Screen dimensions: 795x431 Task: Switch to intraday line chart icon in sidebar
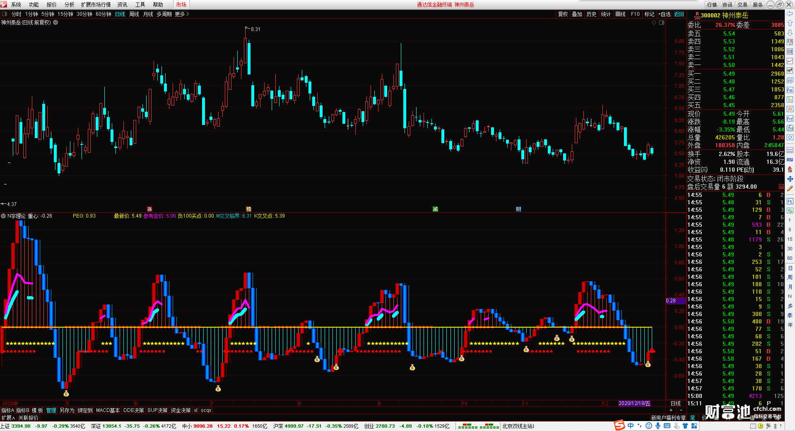790,61
